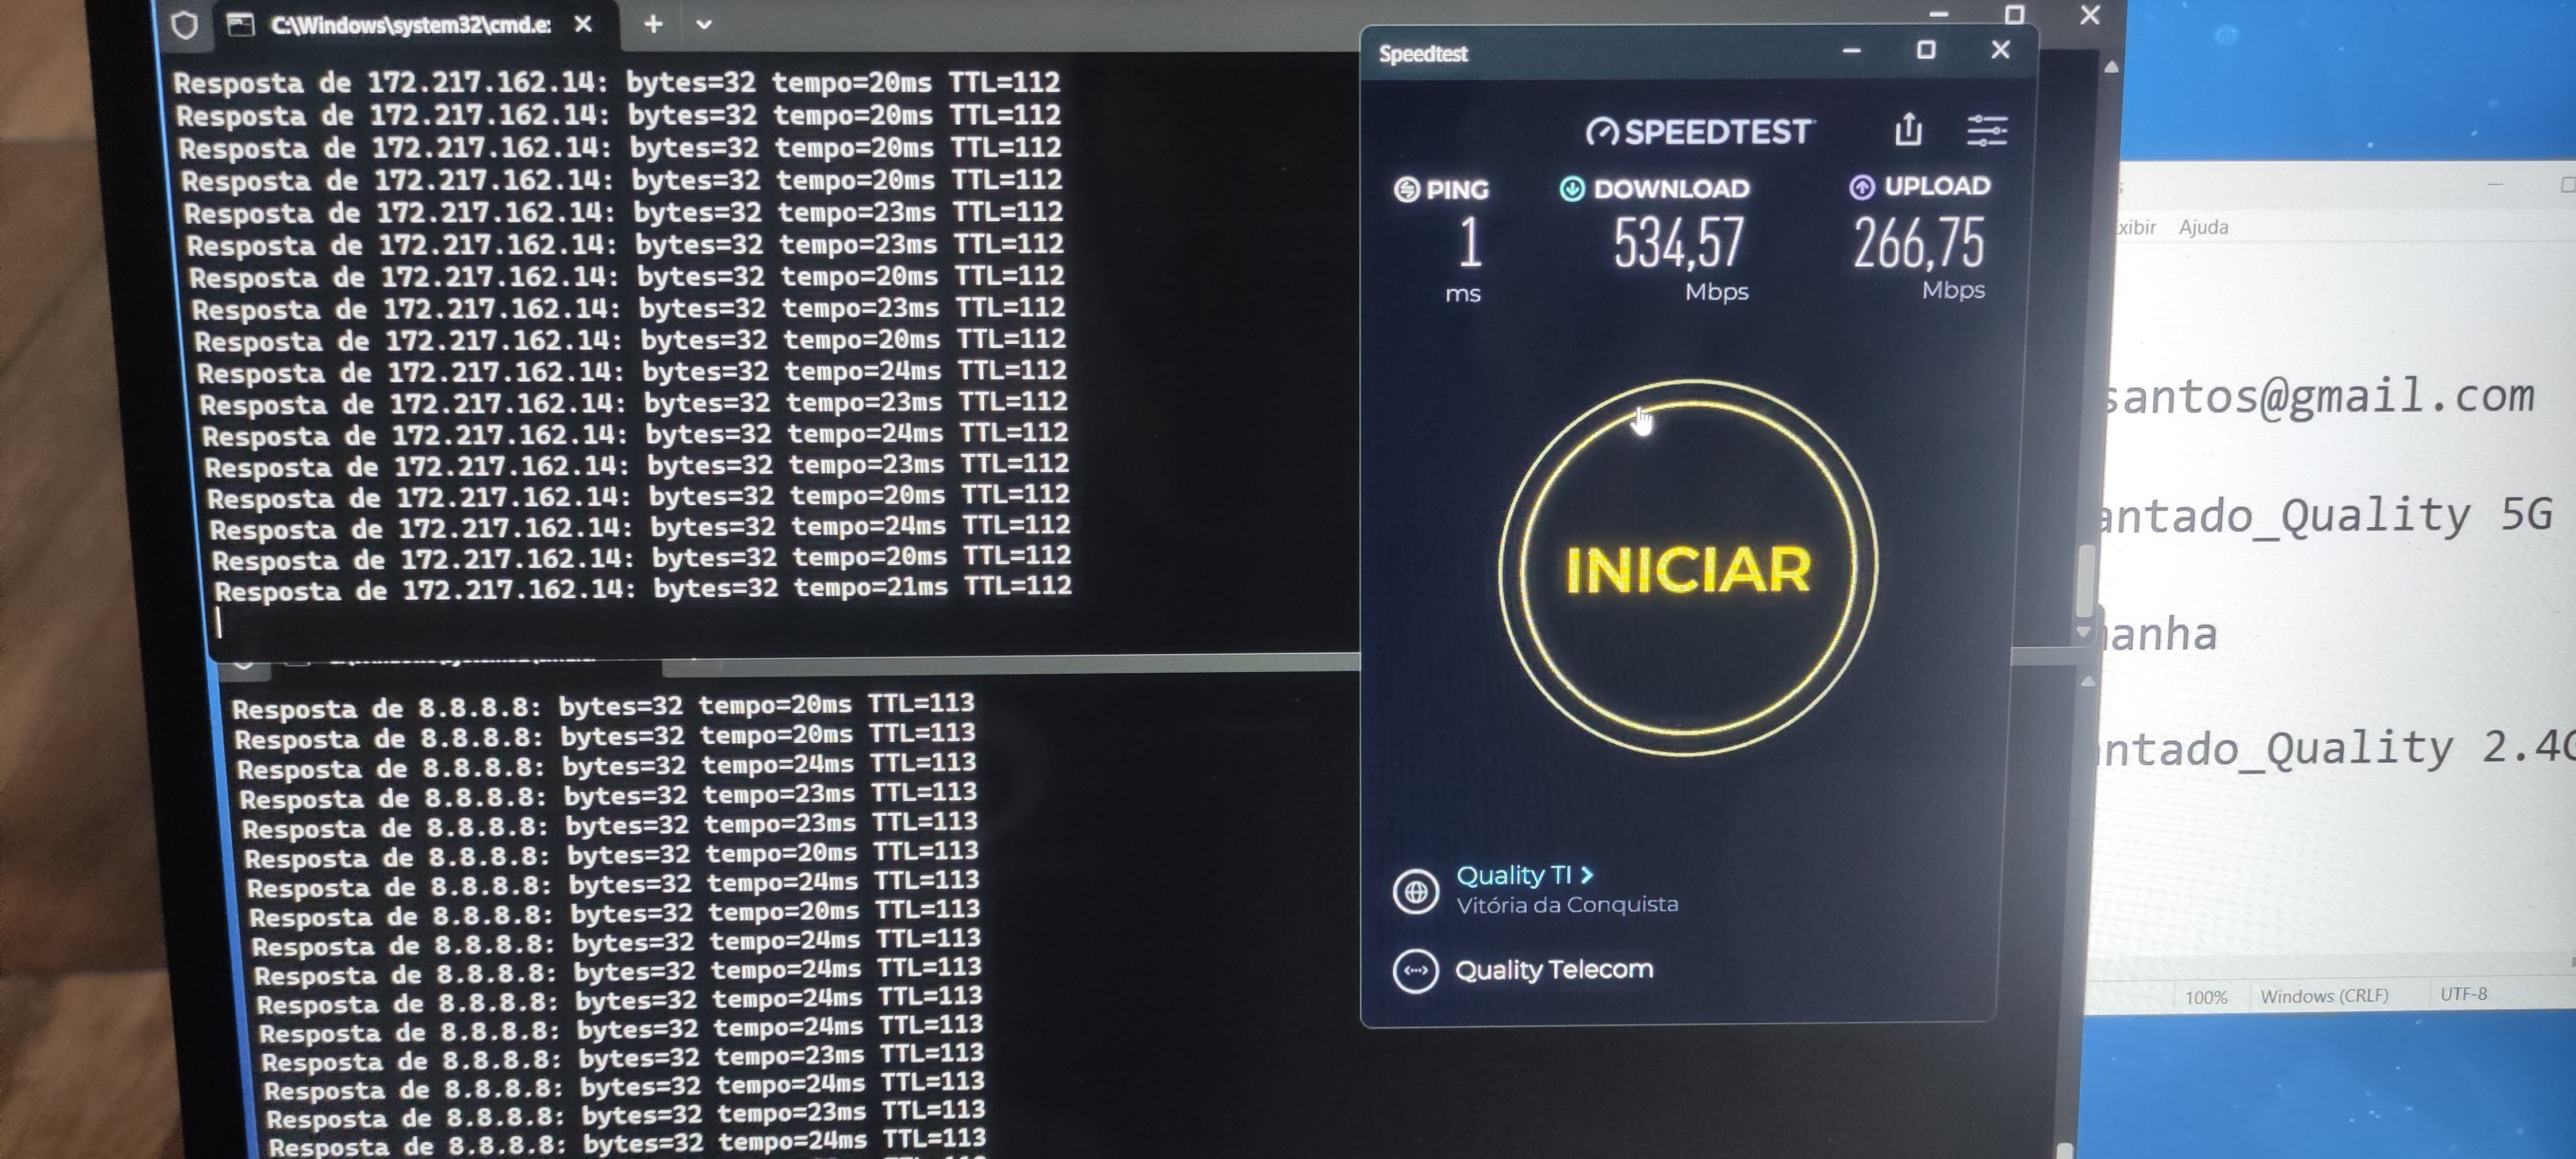Click the globe server icon
Image resolution: width=2576 pixels, height=1159 pixels.
[x=1416, y=891]
